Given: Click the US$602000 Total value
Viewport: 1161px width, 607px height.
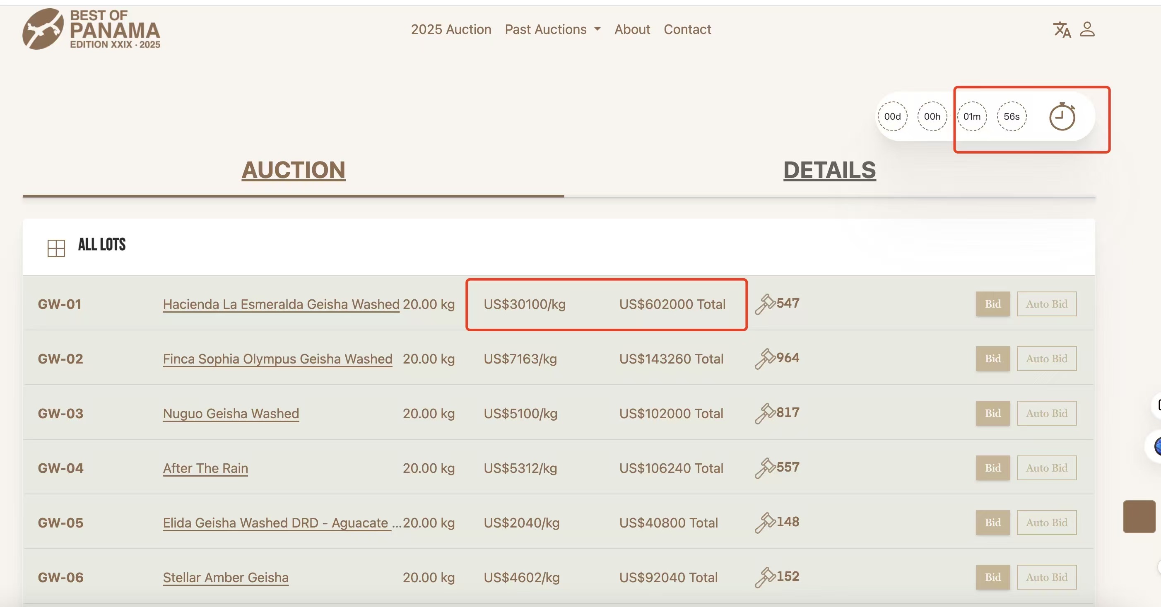Looking at the screenshot, I should tap(672, 304).
